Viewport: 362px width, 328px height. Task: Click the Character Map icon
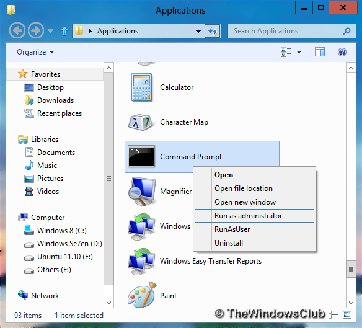140,122
